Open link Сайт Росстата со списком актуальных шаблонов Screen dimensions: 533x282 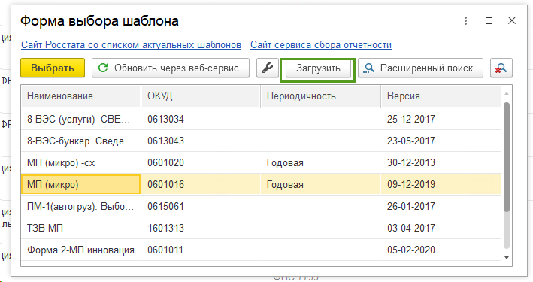(x=132, y=45)
